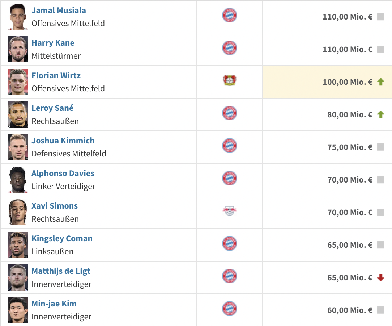Click RB Leipzig crest beside Xavi Simons
392x326 pixels.
tap(229, 211)
